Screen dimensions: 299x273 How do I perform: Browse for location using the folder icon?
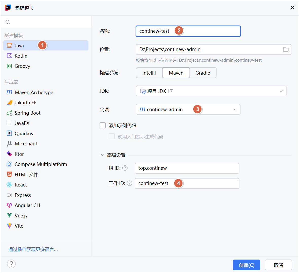[x=286, y=49]
